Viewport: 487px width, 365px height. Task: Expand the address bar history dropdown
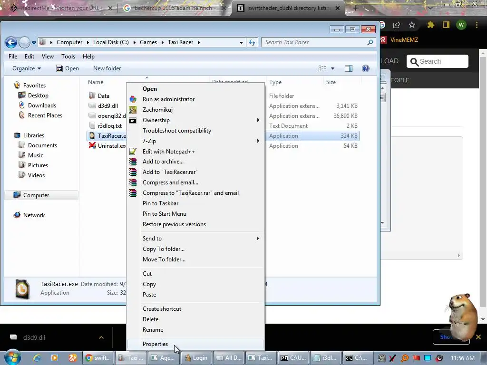(241, 42)
